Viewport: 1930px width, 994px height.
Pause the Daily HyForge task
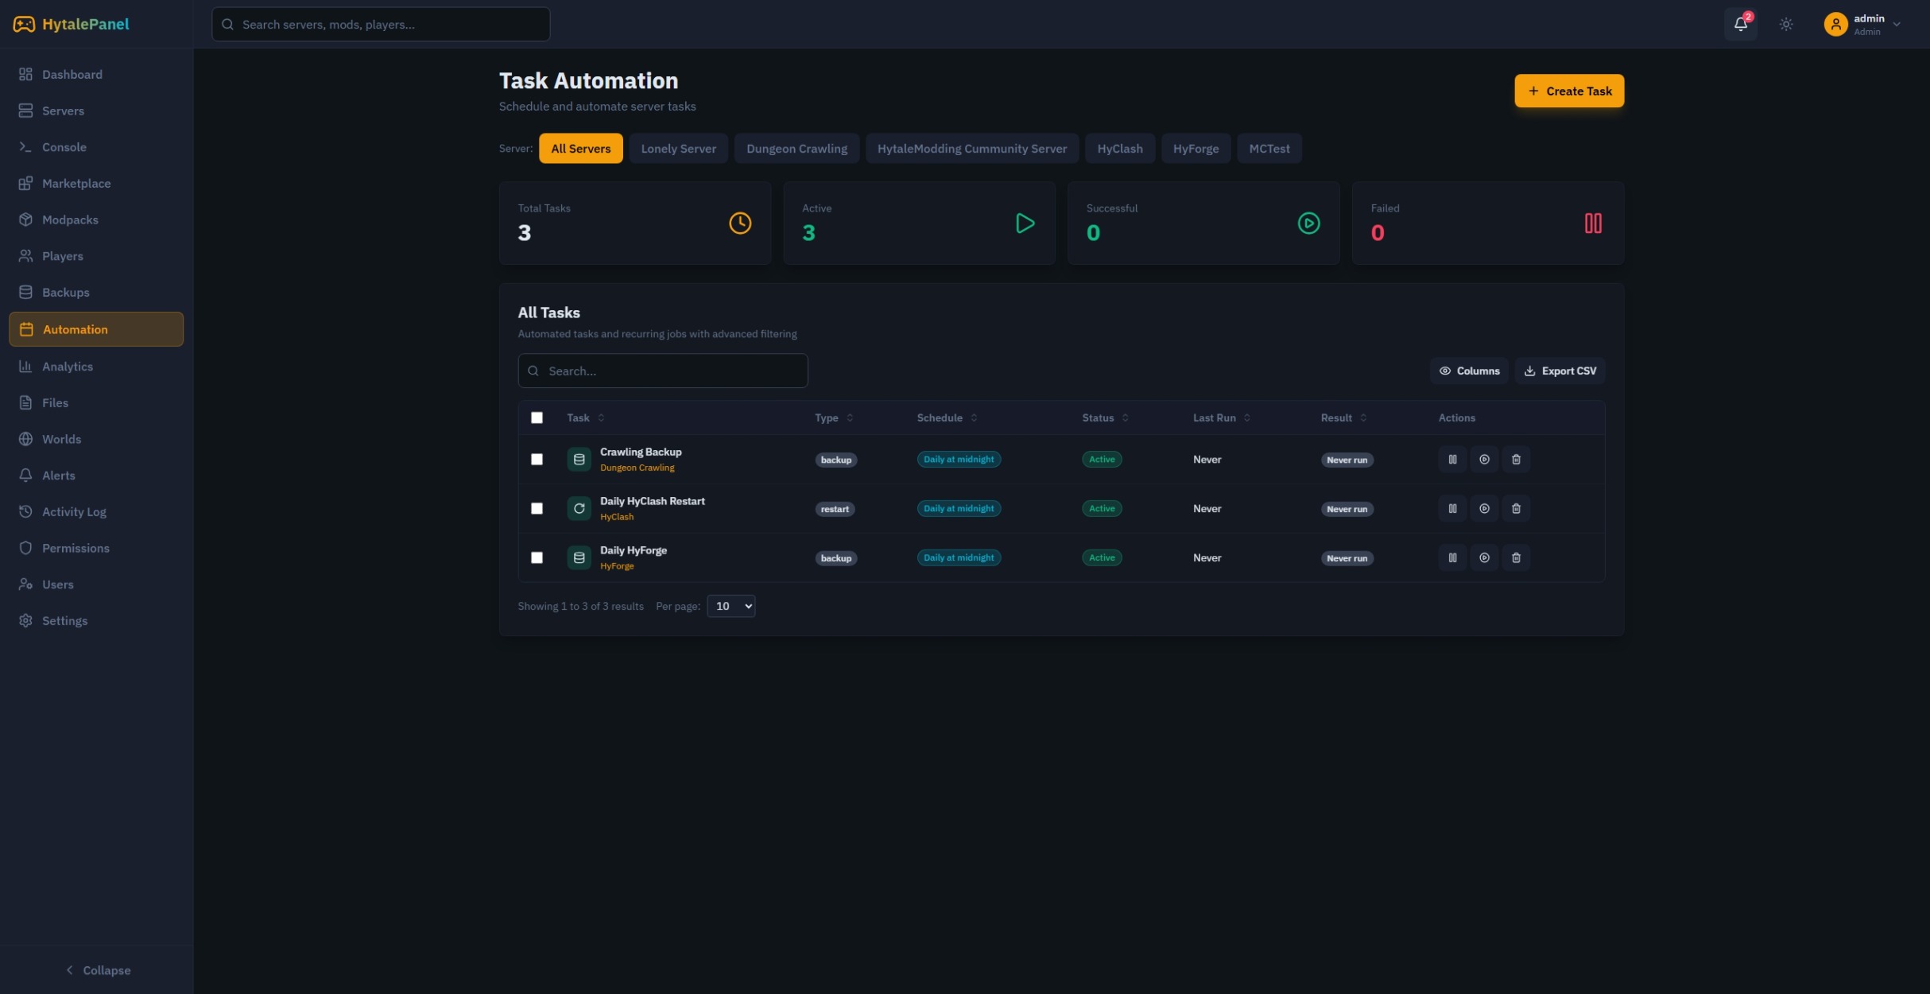tap(1451, 558)
